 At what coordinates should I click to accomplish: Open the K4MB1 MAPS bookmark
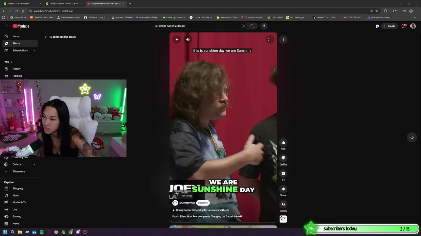point(275,17)
